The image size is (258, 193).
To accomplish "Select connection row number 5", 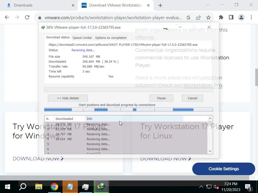I will pos(126,144).
